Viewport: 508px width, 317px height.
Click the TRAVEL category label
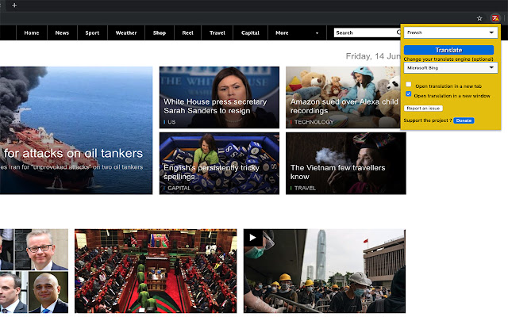point(305,189)
